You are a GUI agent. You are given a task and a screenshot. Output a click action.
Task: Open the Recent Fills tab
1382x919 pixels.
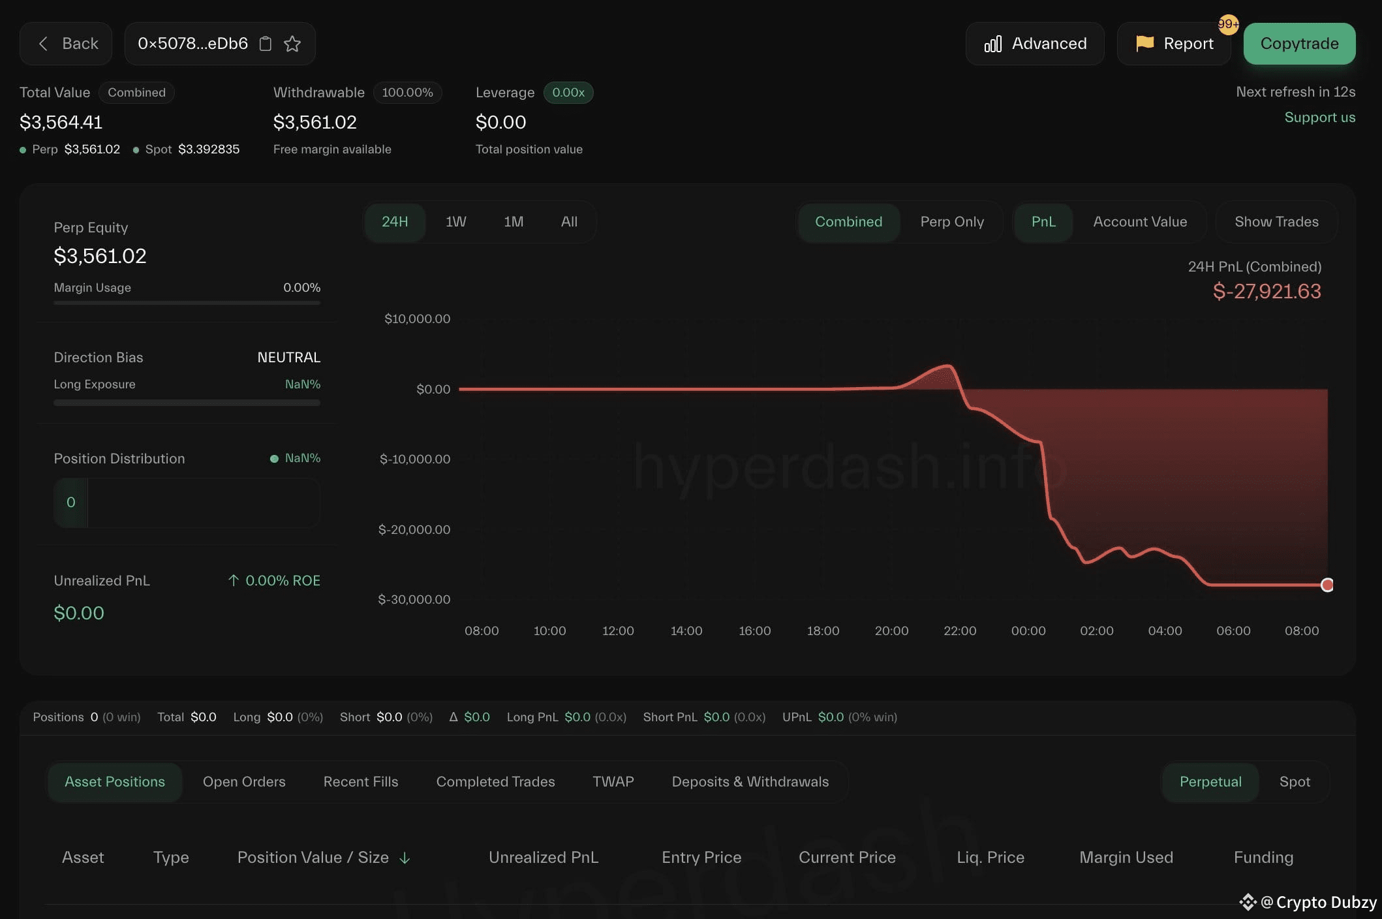coord(361,782)
